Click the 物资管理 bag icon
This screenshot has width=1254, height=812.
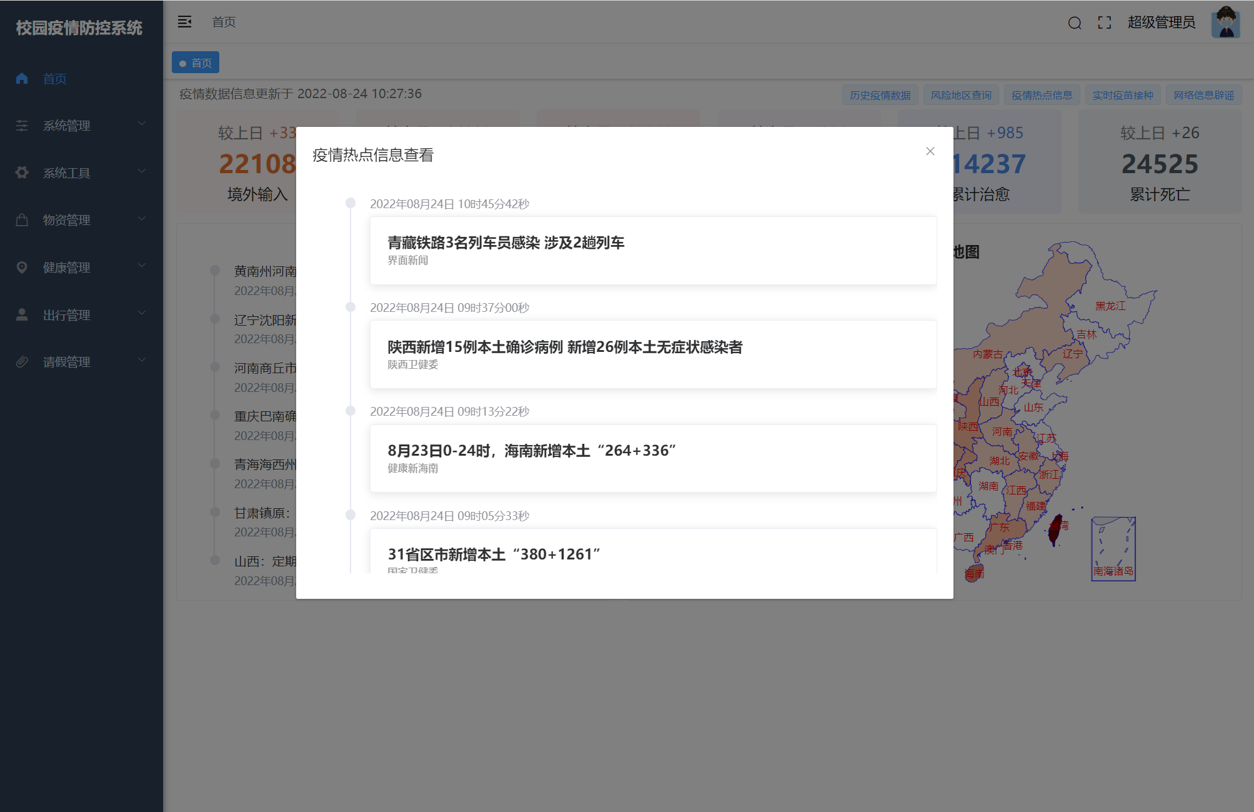tap(22, 220)
